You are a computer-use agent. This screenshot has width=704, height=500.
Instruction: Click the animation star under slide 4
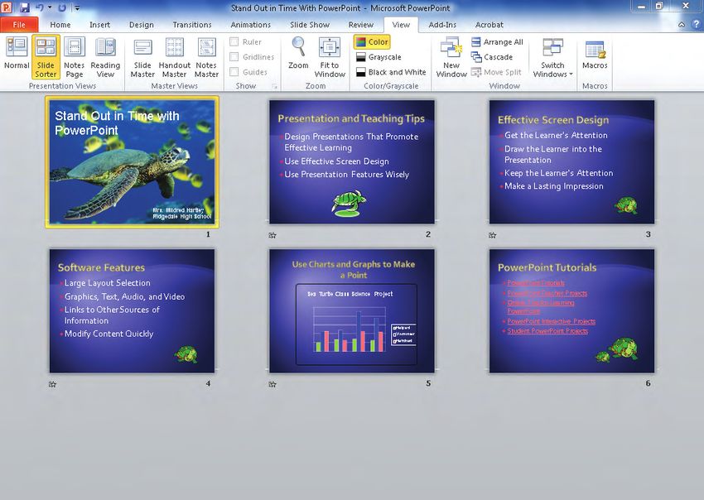click(x=52, y=384)
